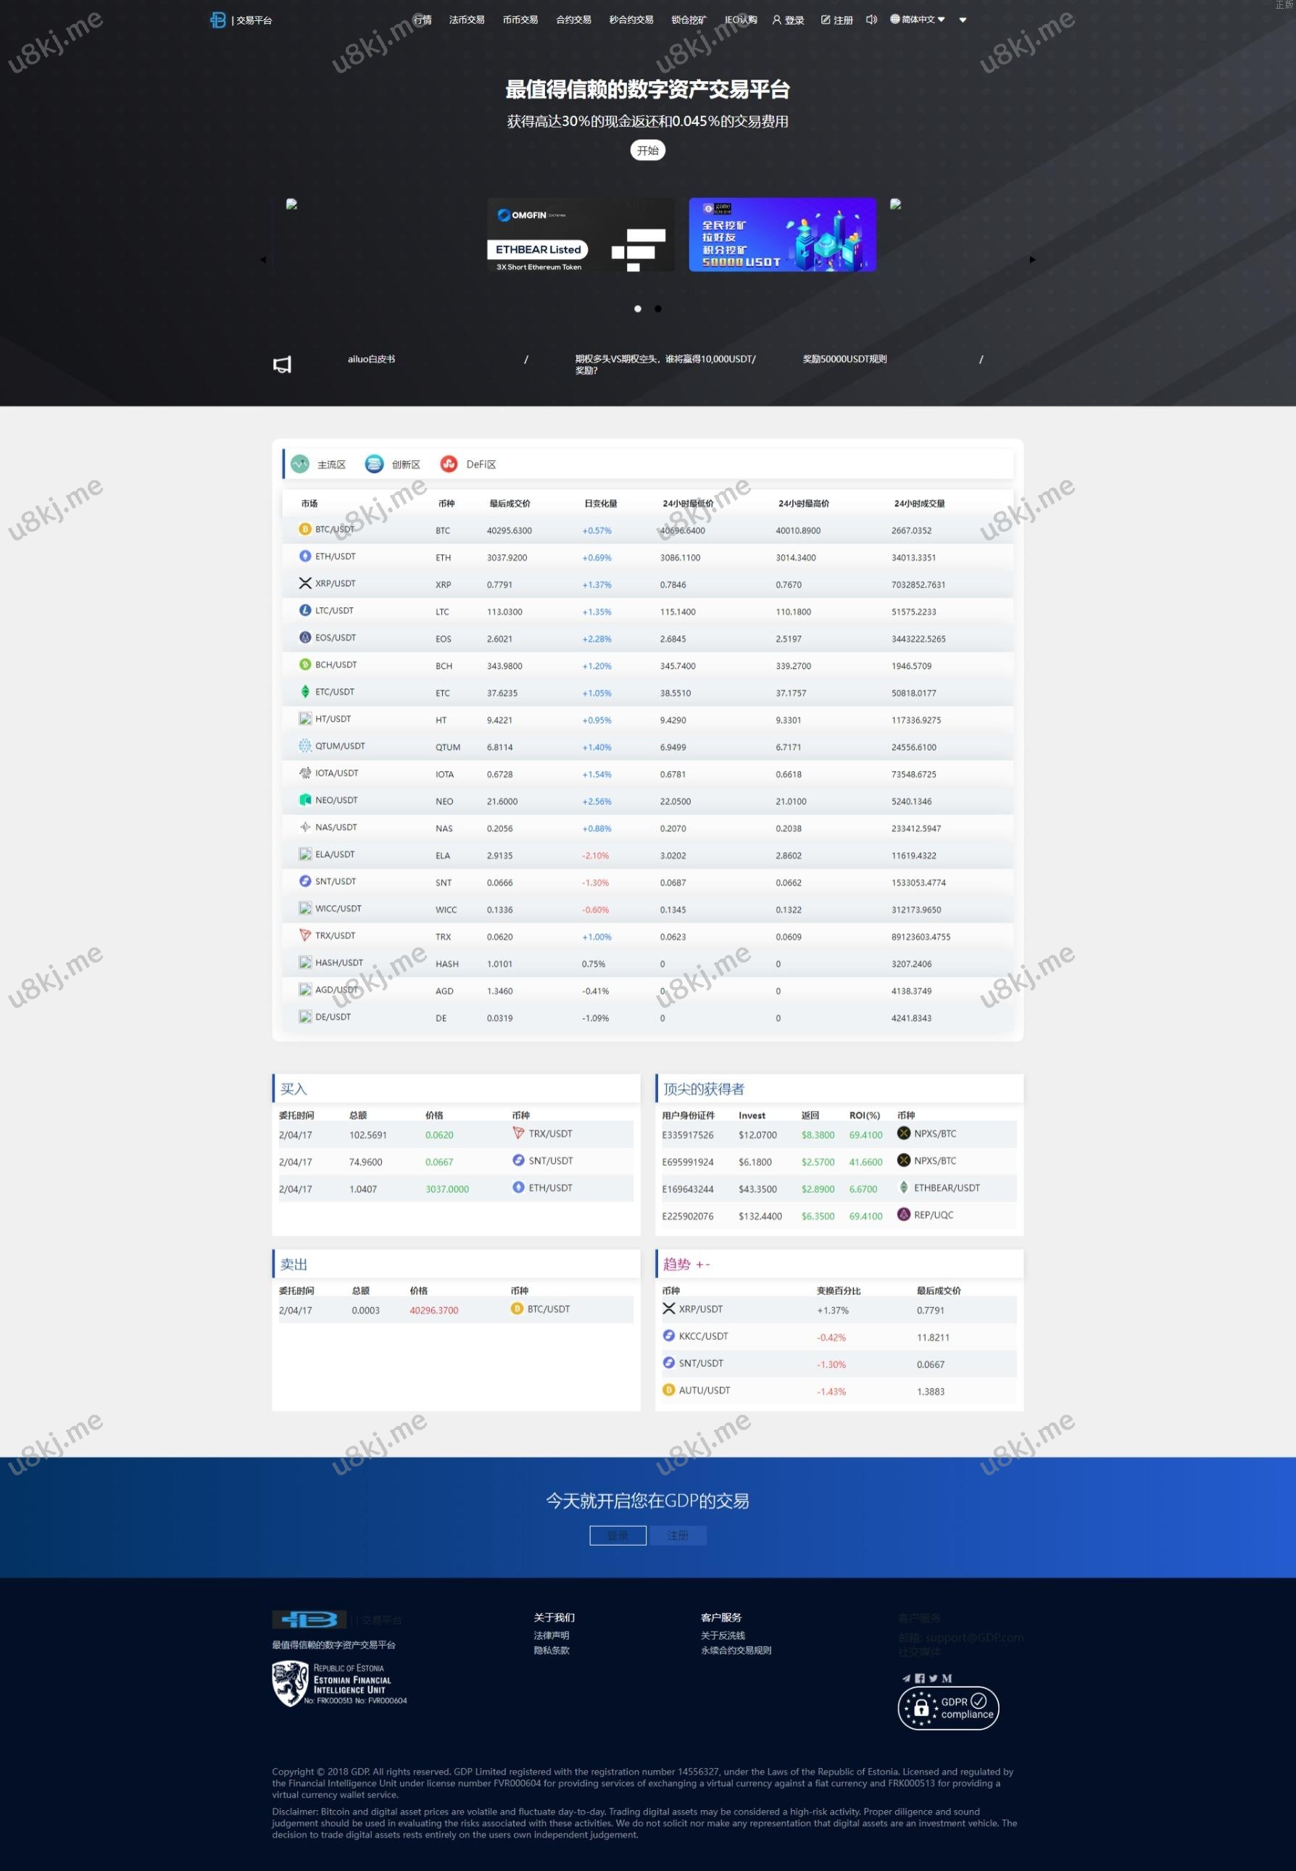1296x1871 pixels.
Task: Click the ETHBEAR Listed banner
Action: point(580,236)
